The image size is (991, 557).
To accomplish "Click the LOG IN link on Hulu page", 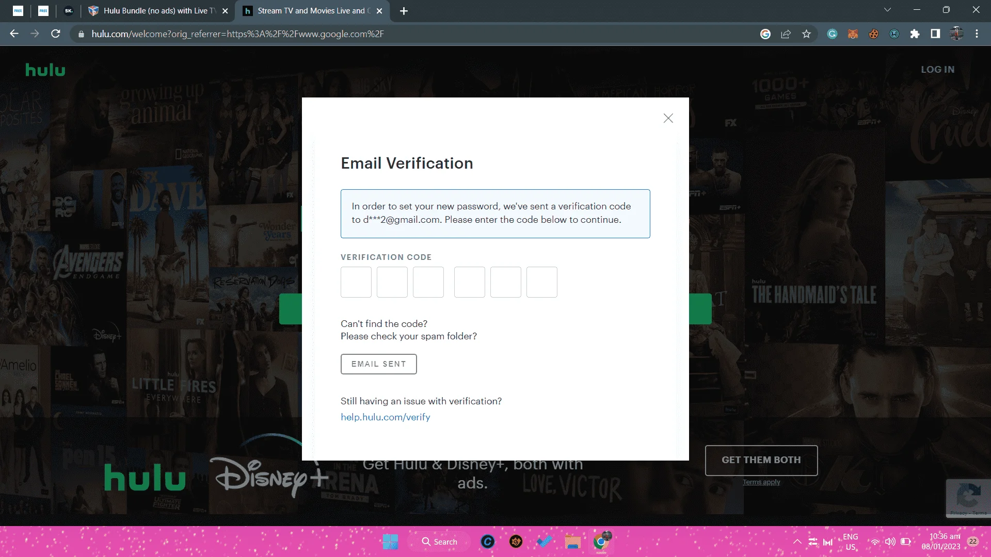I will [x=938, y=70].
